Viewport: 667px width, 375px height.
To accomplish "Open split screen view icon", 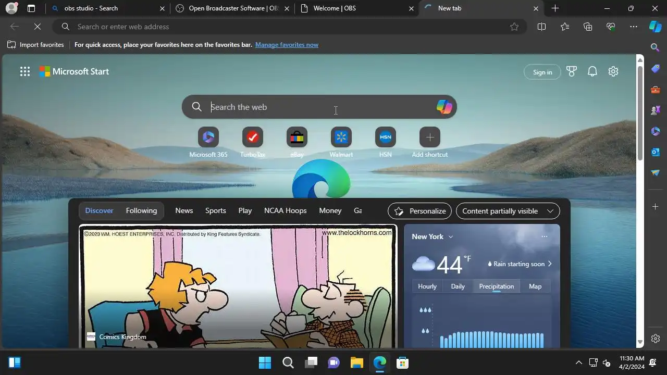I will (541, 27).
